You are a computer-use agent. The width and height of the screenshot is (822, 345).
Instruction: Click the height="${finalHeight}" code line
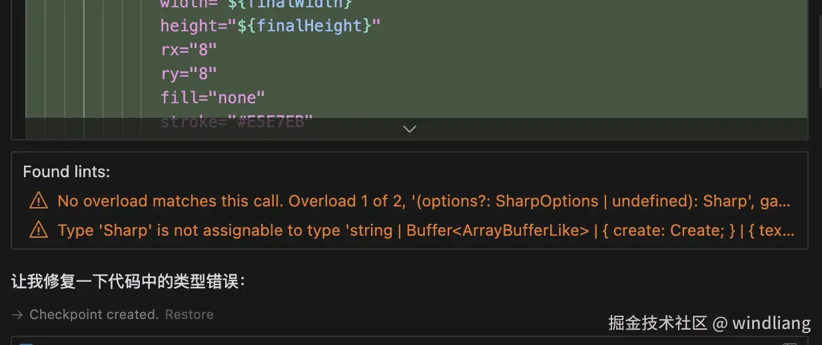point(270,27)
